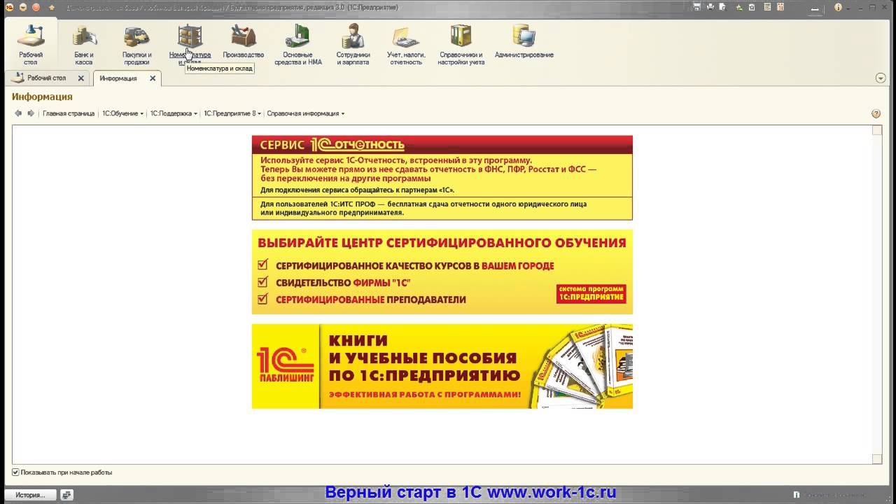
Task: Expand the tab list arrow at right
Action: (x=881, y=78)
